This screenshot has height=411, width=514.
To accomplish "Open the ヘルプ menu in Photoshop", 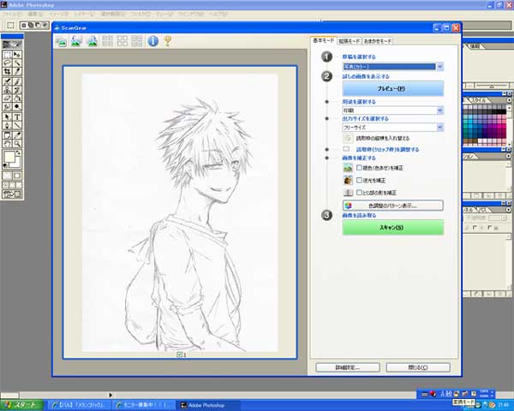I will 218,14.
